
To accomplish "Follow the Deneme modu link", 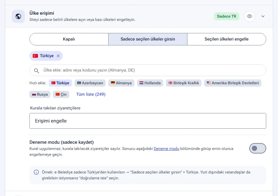I will [166, 149].
